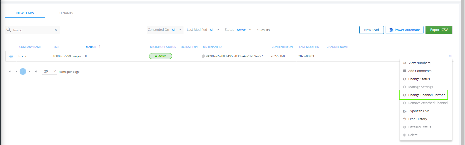Click inside the lead search field
Image resolution: width=465 pixels, height=145 pixels.
32,30
